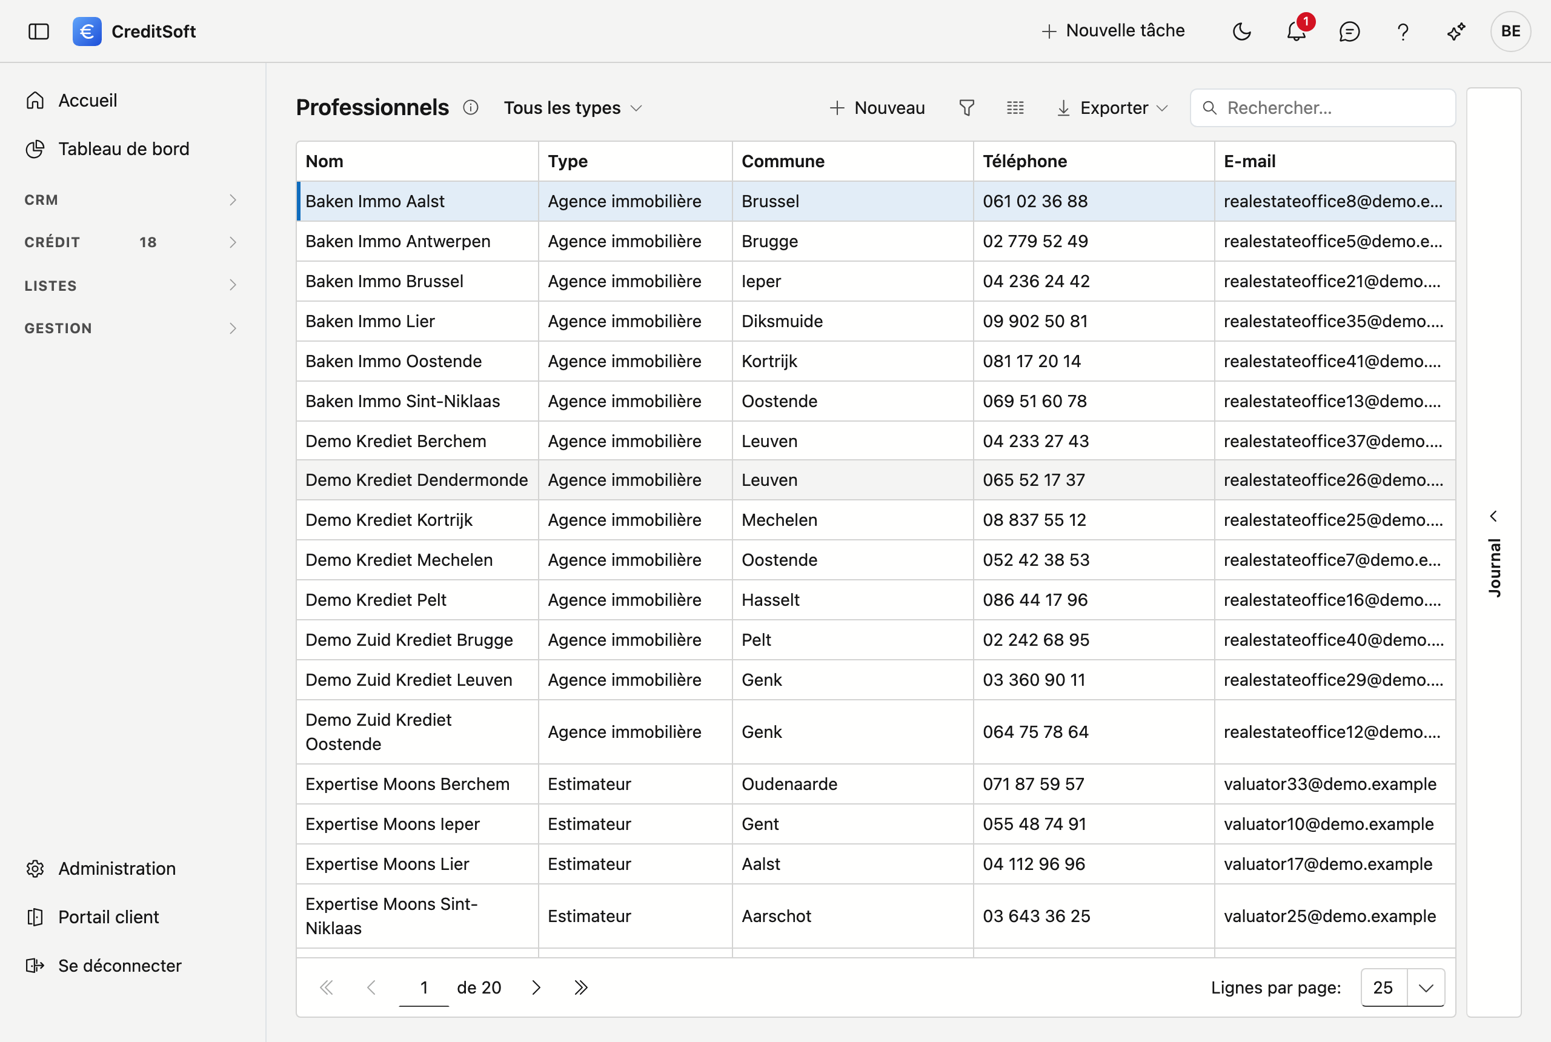Image resolution: width=1551 pixels, height=1042 pixels.
Task: Switch to dark mode moon icon
Action: (1241, 32)
